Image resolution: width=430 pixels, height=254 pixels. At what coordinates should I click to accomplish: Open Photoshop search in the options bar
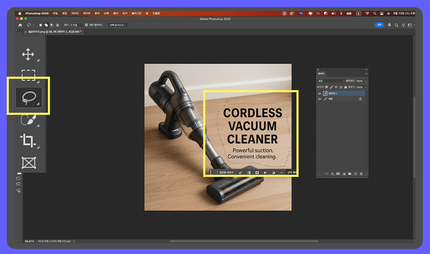396,25
